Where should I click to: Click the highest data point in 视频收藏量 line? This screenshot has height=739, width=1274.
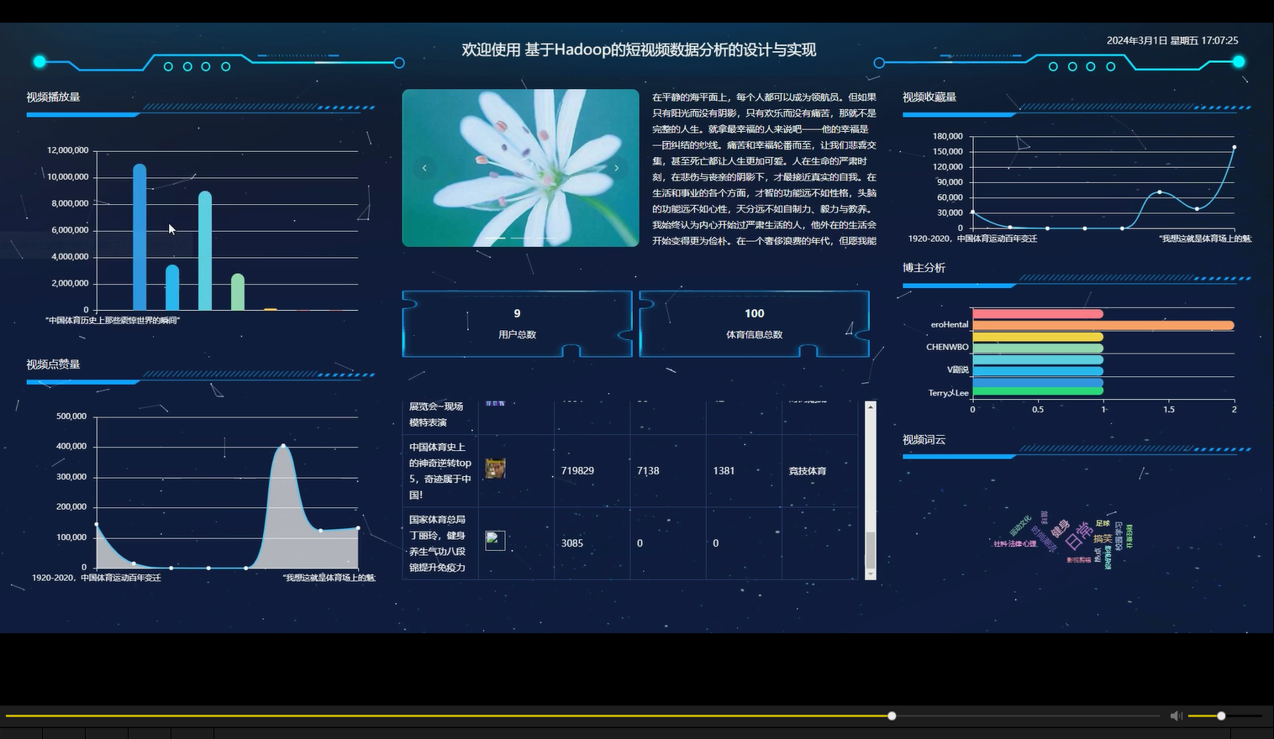coord(1235,146)
